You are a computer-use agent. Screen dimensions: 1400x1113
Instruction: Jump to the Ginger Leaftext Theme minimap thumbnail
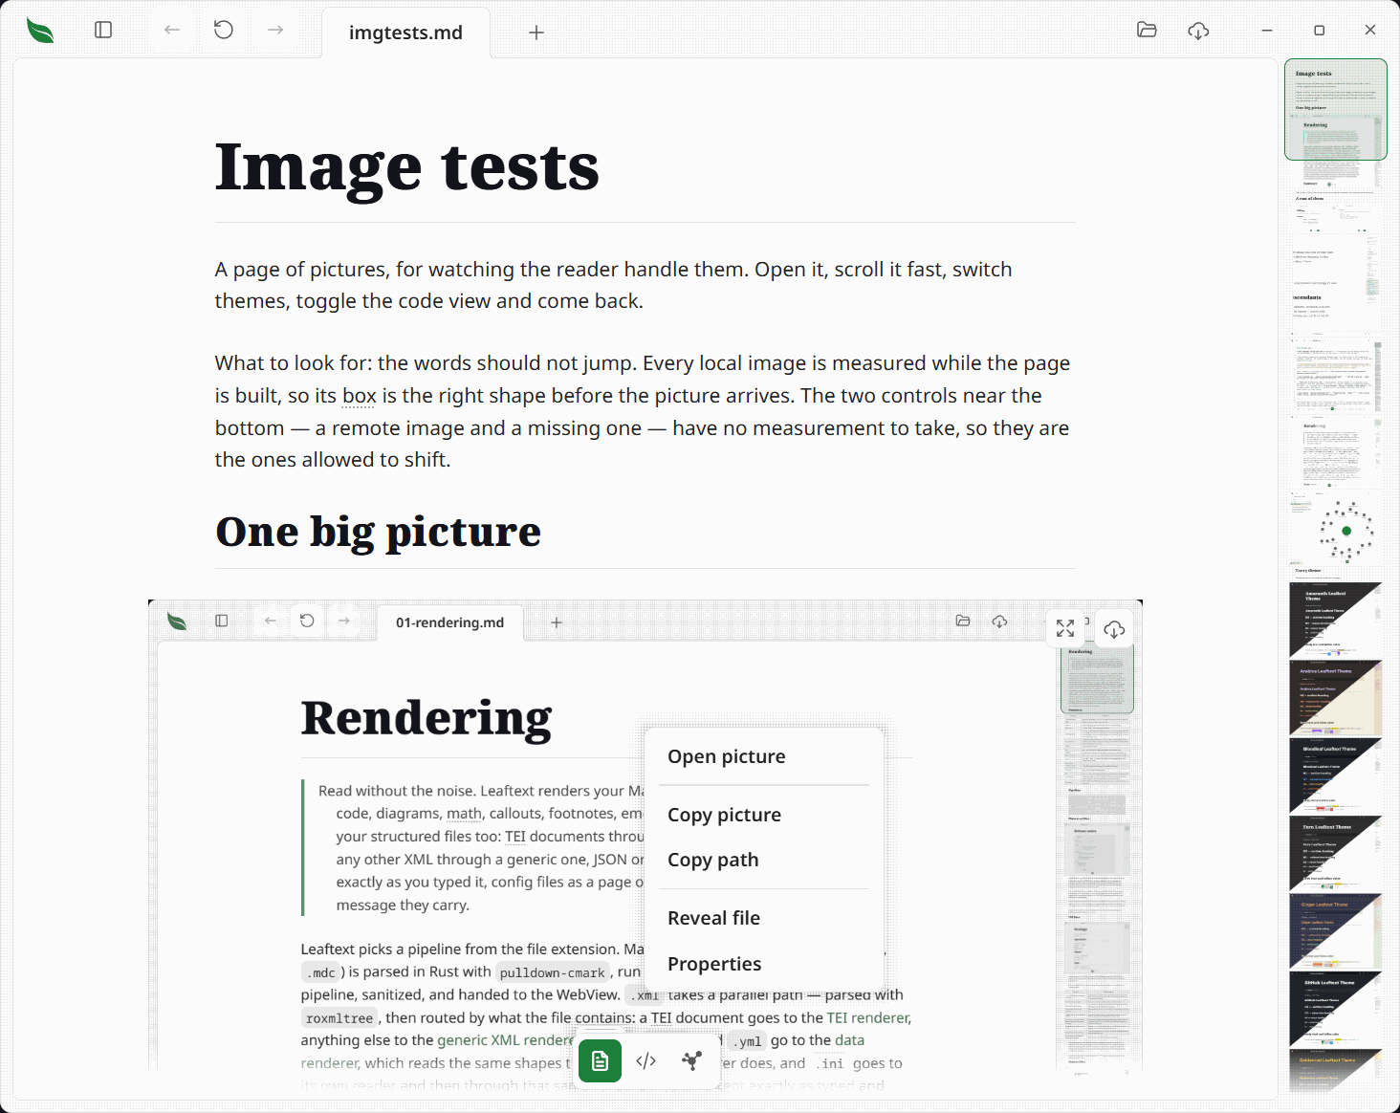point(1335,930)
